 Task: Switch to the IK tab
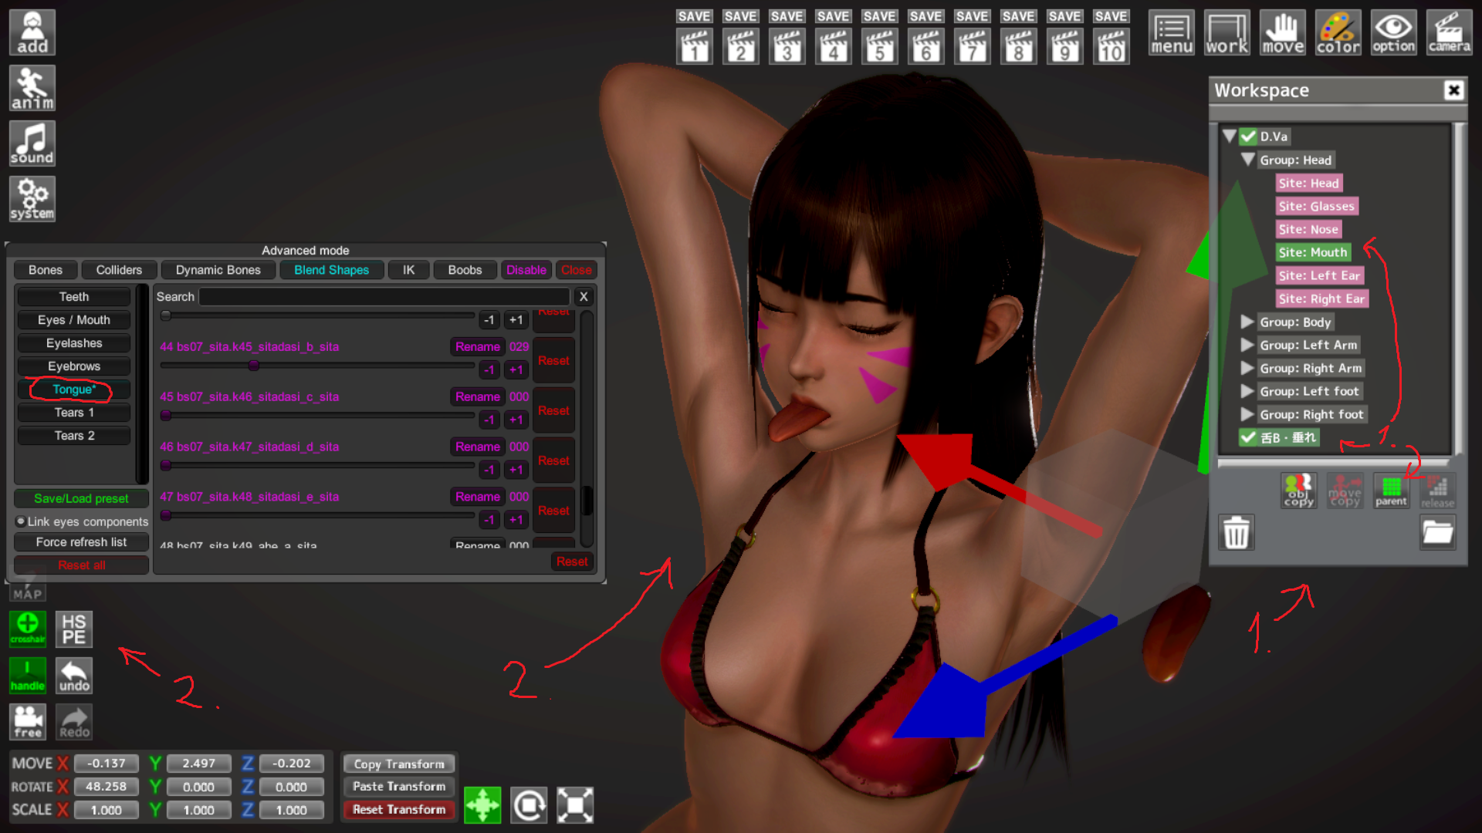coord(408,270)
